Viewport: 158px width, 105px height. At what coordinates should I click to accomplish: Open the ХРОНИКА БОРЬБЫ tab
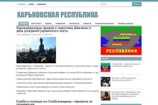pyautogui.click(x=125, y=24)
